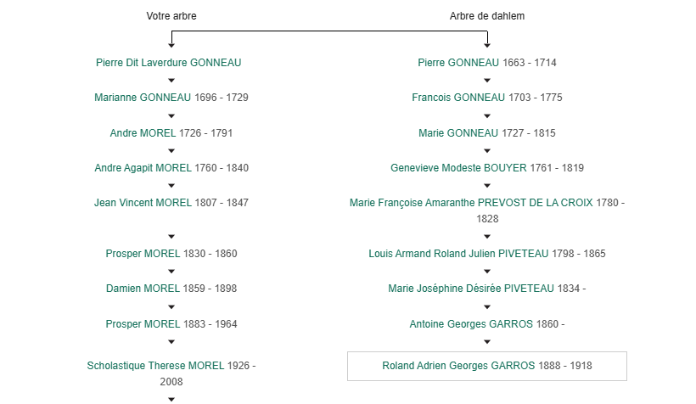The width and height of the screenshot is (696, 404).
Task: Open Pierre Dit Laverdure GONNEAU's profile
Action: [x=169, y=63]
